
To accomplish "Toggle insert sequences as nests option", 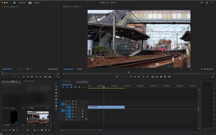I will (x=63, y=87).
